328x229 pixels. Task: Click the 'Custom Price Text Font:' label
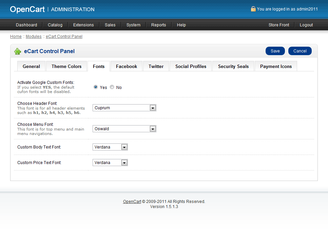pos(39,163)
